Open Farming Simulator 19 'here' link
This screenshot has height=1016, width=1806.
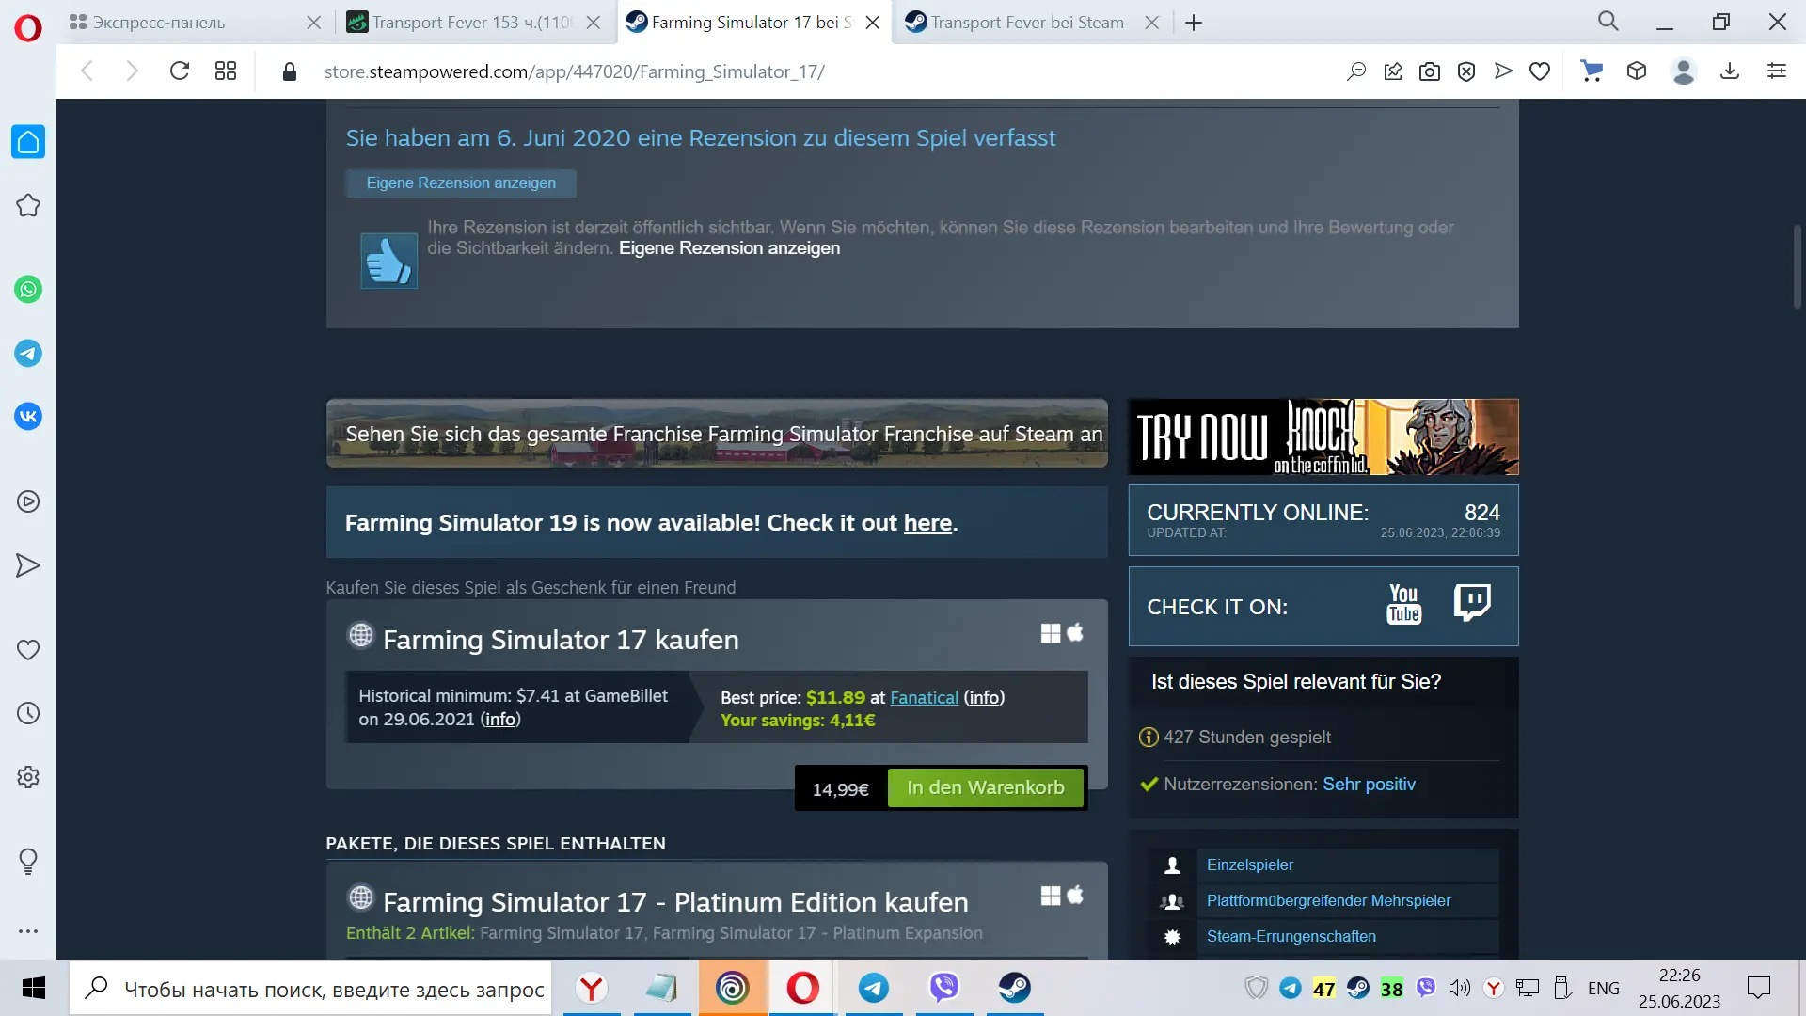(x=927, y=523)
